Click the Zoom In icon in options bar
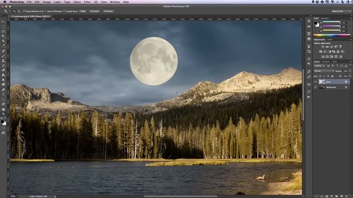 pyautogui.click(x=14, y=11)
